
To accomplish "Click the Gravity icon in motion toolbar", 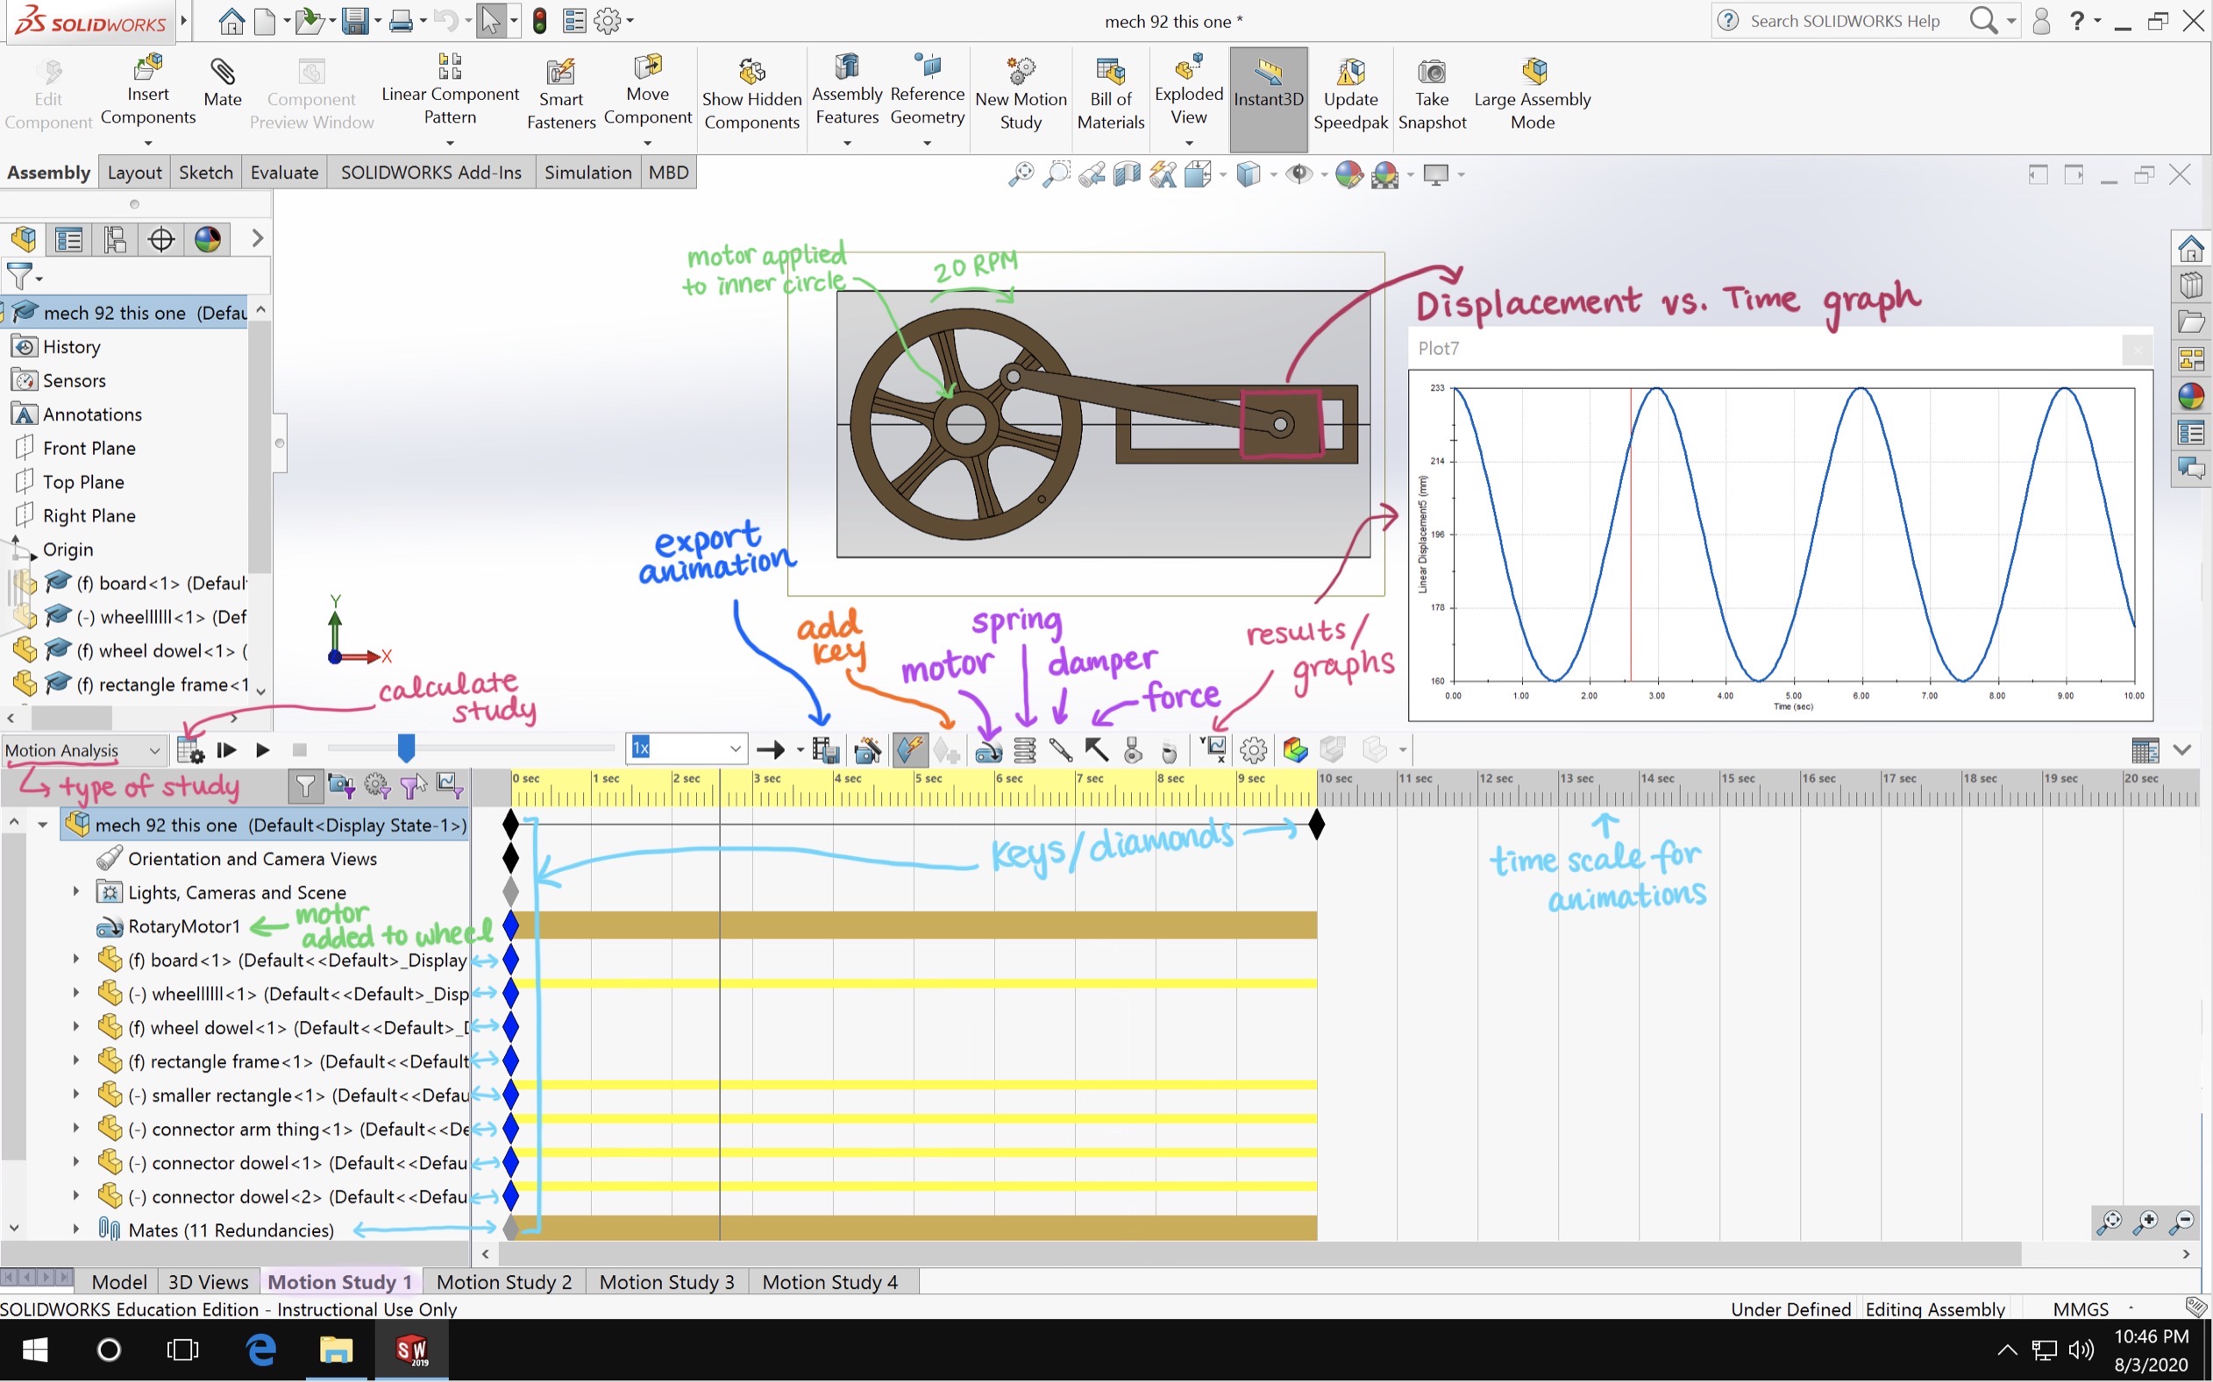I will coord(1169,751).
